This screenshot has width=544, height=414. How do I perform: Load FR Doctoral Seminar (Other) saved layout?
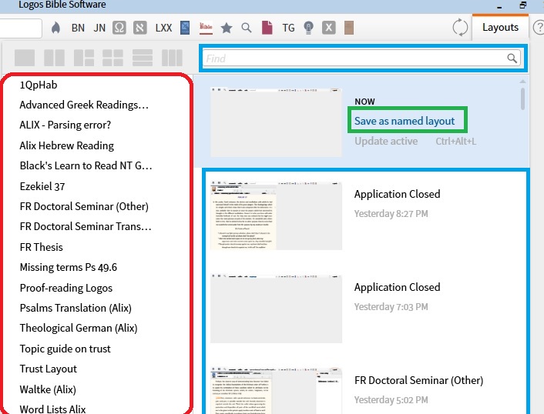(x=84, y=206)
